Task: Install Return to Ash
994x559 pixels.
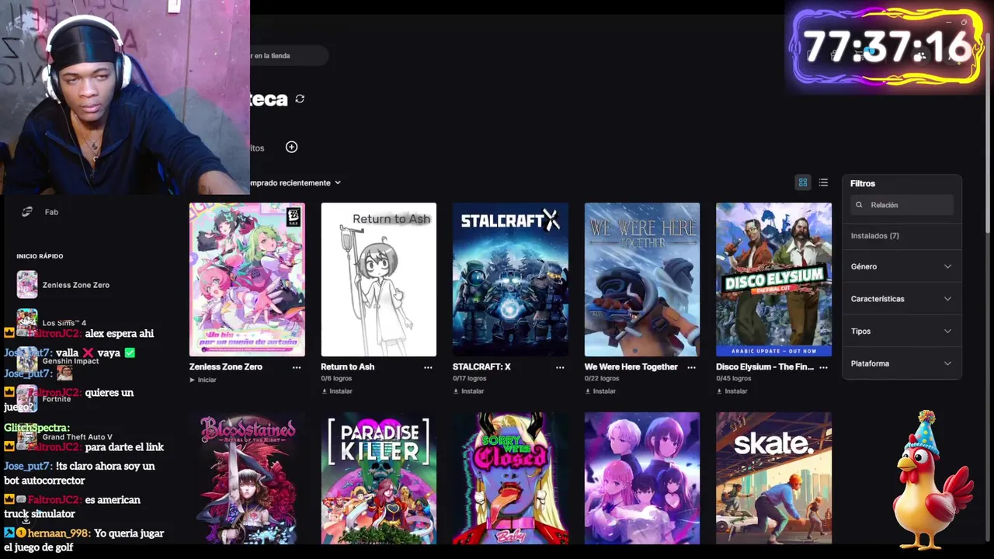Action: pyautogui.click(x=337, y=391)
